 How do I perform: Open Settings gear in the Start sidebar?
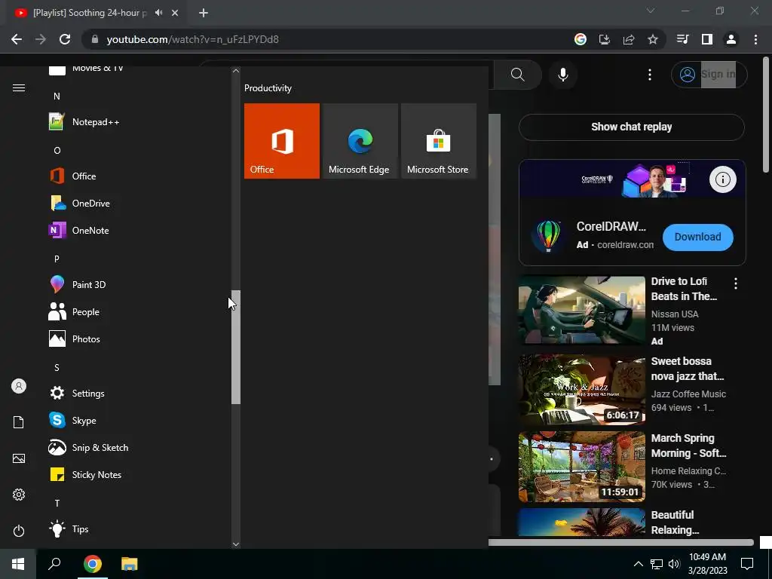pyautogui.click(x=19, y=495)
